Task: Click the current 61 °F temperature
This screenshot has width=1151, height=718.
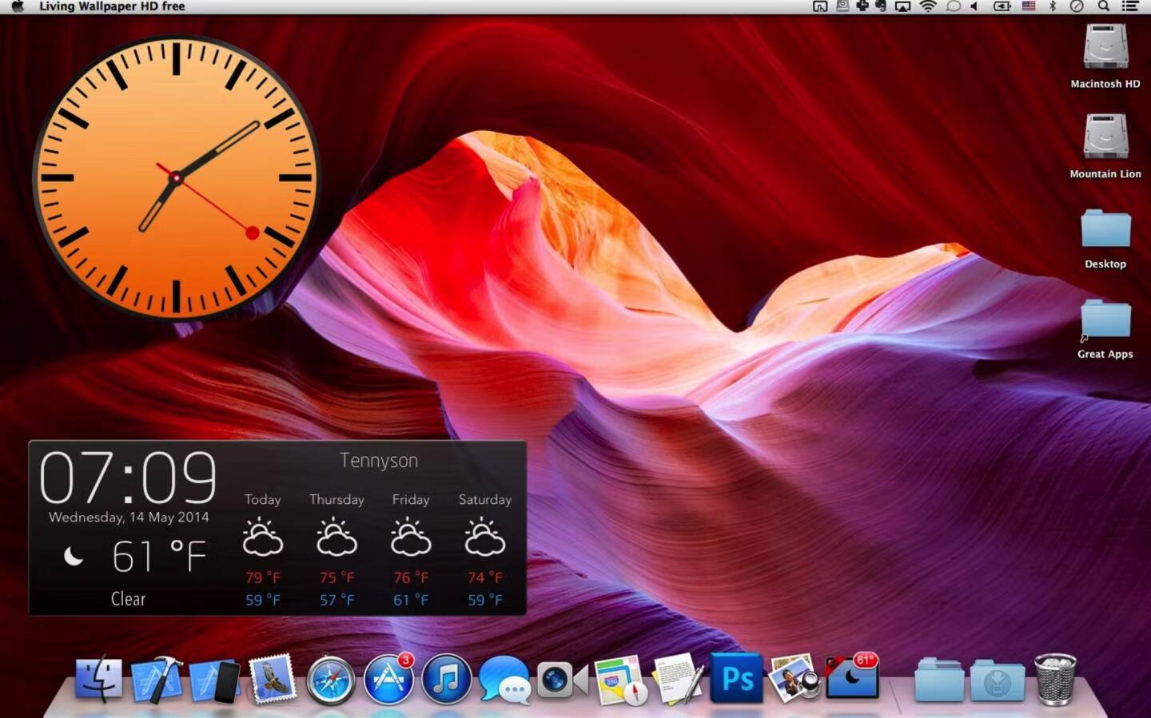Action: click(159, 557)
